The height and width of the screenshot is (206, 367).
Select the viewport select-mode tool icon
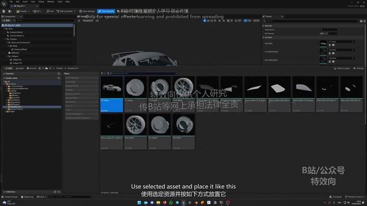[x=205, y=21]
